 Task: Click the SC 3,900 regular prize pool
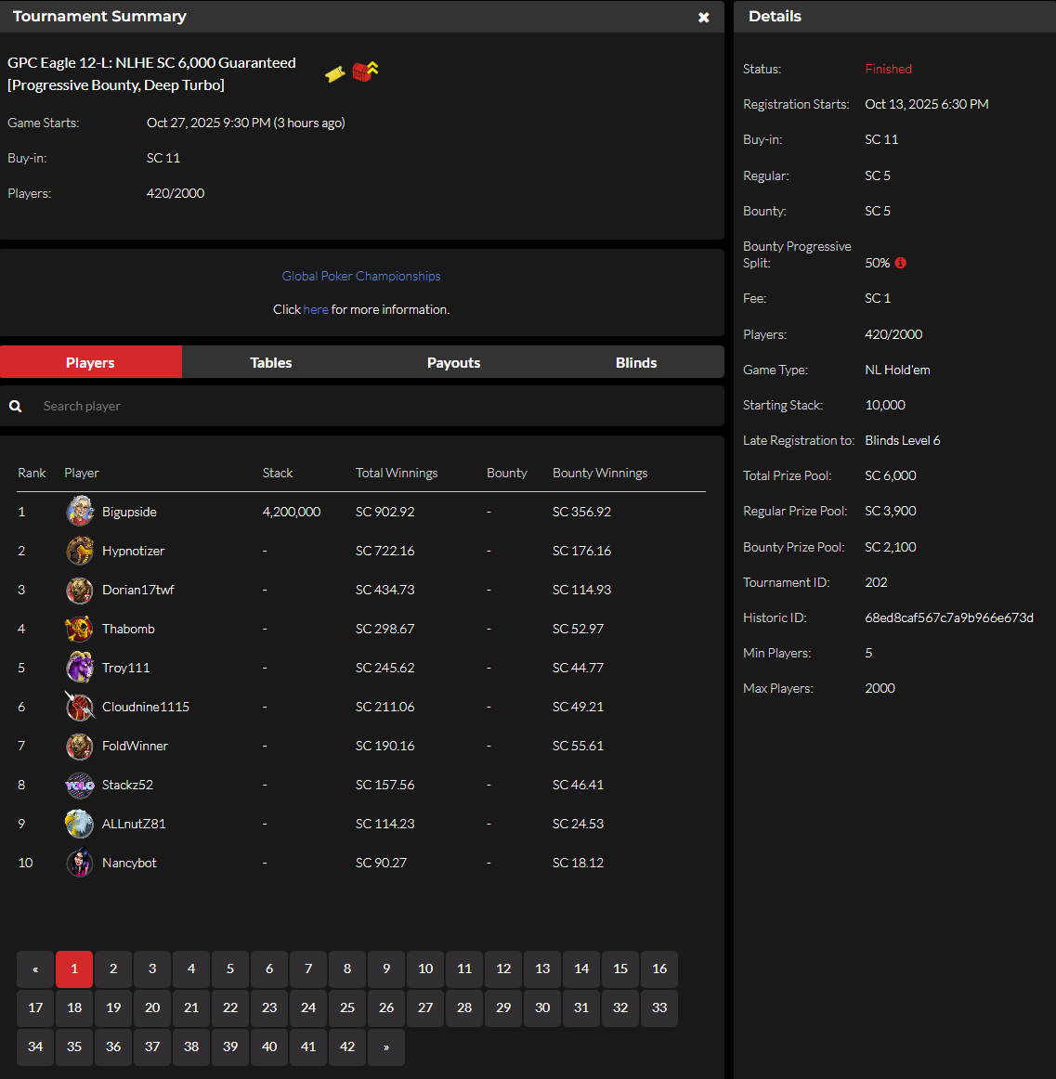point(891,512)
